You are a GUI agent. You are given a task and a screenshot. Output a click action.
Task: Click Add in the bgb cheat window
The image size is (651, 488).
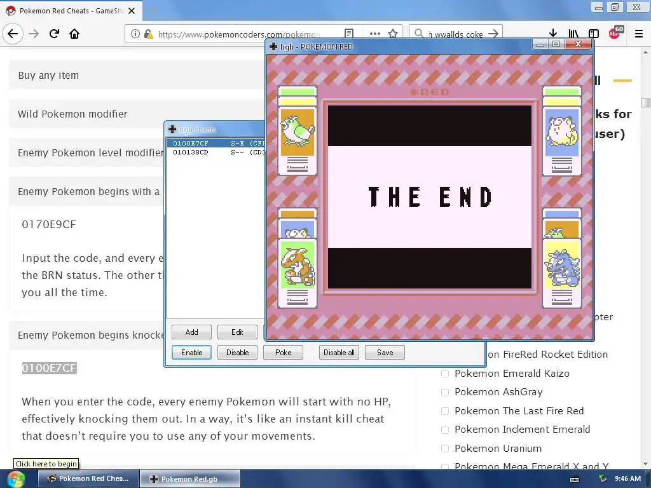[191, 332]
